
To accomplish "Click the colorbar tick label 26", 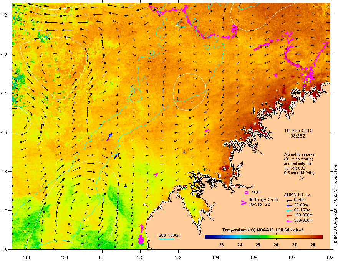I will point(276,245).
